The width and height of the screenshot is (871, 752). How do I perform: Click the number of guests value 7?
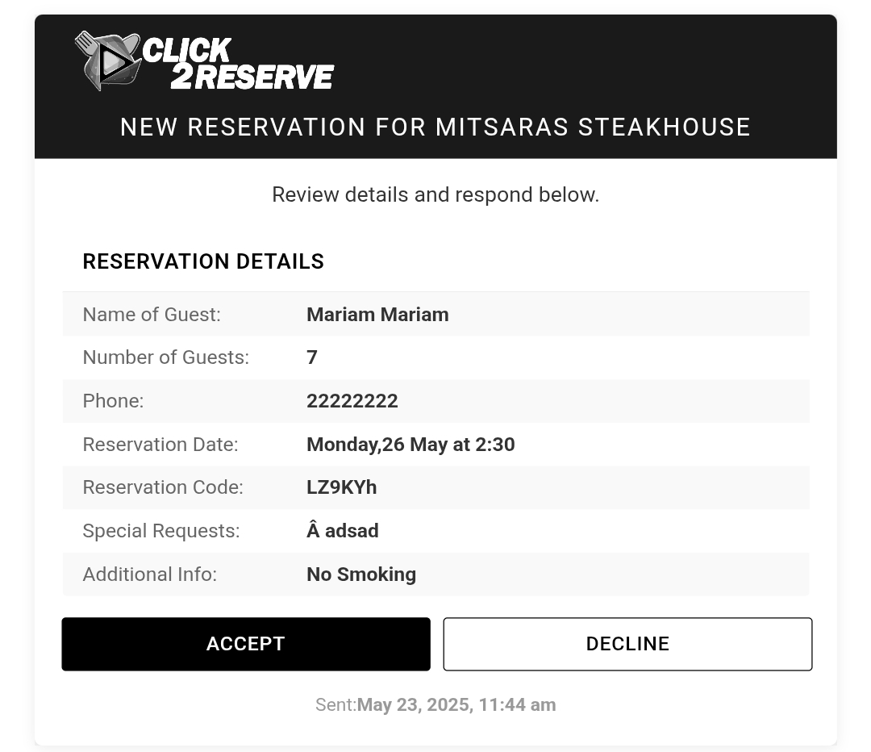coord(312,357)
